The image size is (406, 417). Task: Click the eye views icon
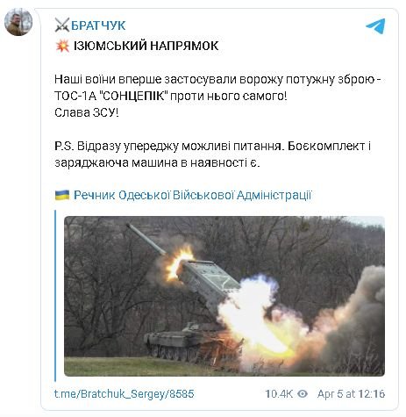coord(303,393)
